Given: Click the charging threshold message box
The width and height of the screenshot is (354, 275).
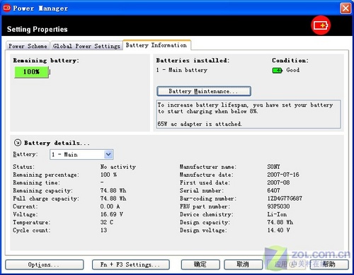Looking at the screenshot, I should tap(249, 115).
